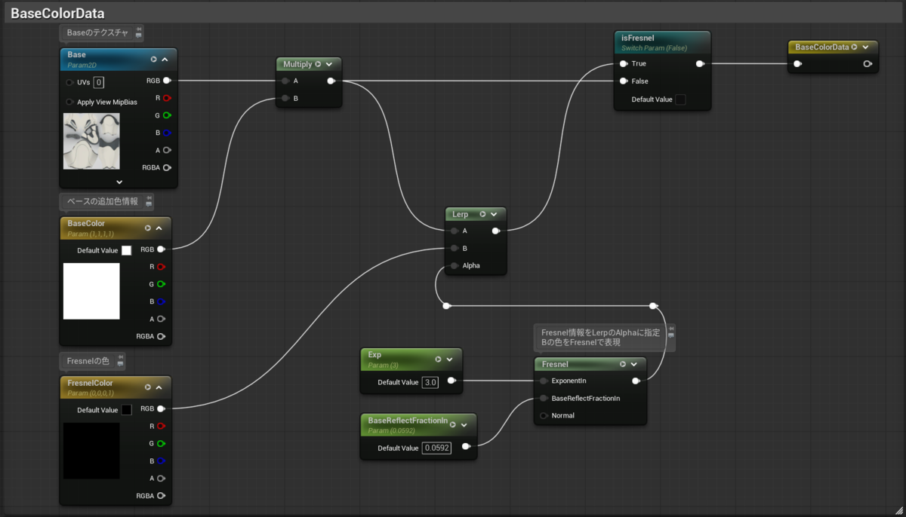
Task: Expand the Exp node with its header chevron
Action: point(449,359)
